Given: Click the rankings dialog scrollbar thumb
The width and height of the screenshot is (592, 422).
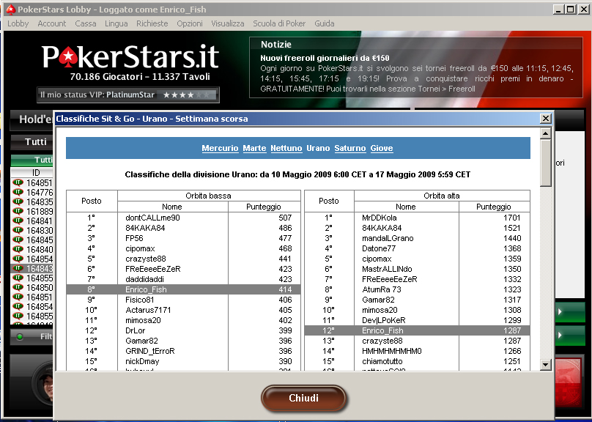Looking at the screenshot, I should [x=546, y=163].
